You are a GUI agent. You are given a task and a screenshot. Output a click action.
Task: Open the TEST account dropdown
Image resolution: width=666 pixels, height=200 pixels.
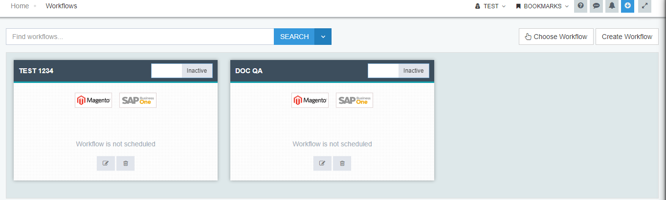click(x=490, y=6)
